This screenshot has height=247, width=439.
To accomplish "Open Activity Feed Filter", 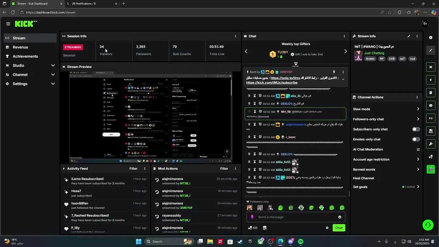I will tap(133, 169).
